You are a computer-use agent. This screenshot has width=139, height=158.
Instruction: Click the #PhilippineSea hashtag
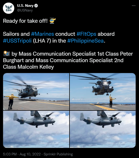coord(85,41)
